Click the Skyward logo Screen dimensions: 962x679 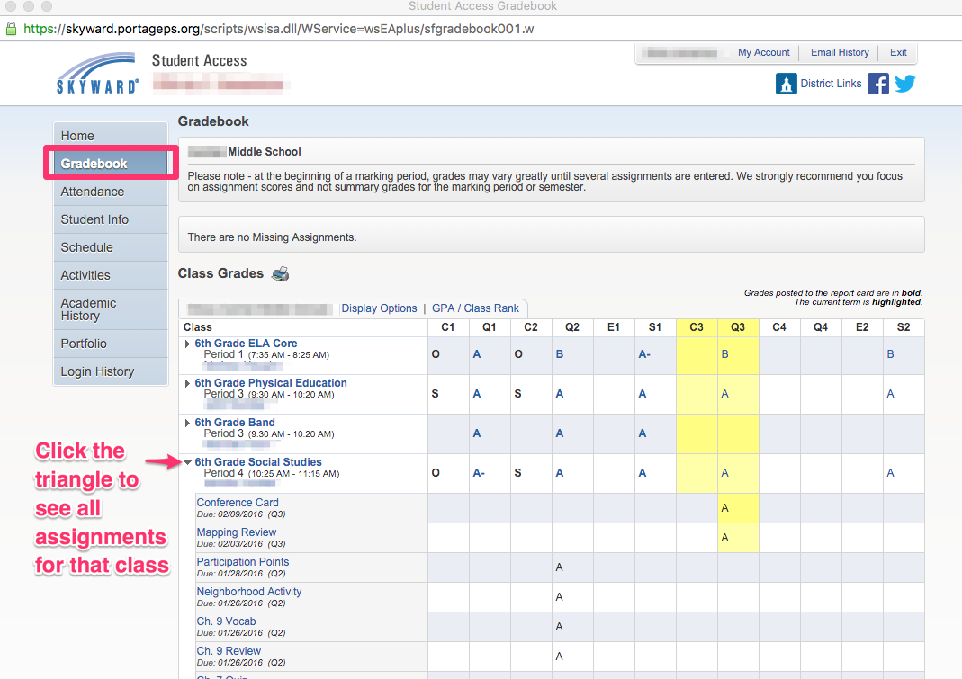click(97, 73)
